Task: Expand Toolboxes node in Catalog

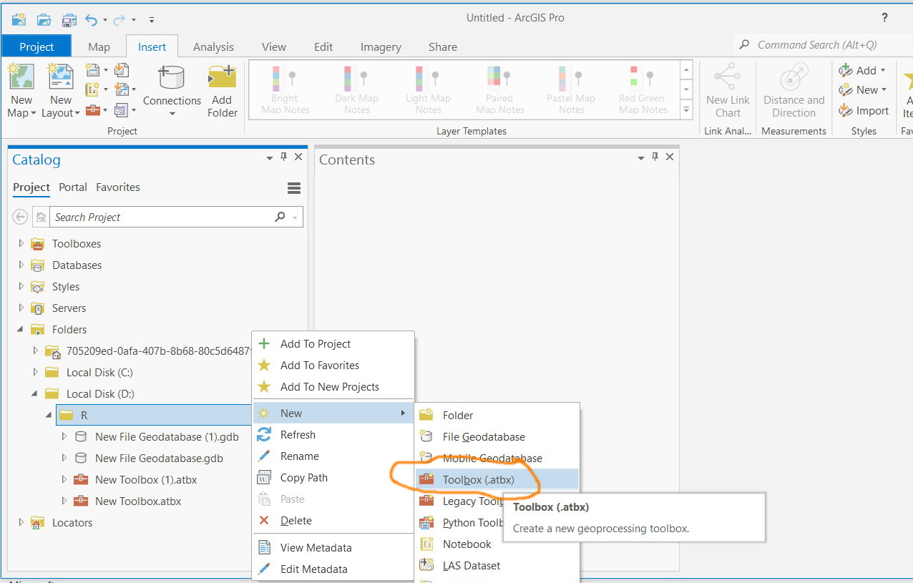Action: tap(21, 244)
